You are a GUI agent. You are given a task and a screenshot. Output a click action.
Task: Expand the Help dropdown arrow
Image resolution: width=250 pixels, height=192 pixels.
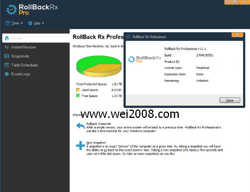click(x=43, y=23)
